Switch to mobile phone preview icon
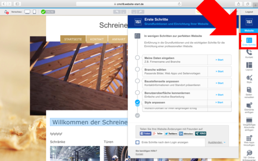Screen dimensions: 258x161 [34, 12]
